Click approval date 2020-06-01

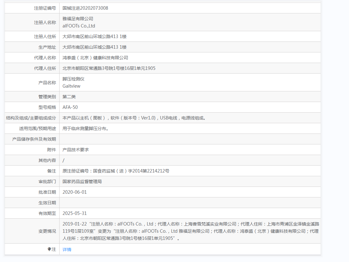point(75,192)
